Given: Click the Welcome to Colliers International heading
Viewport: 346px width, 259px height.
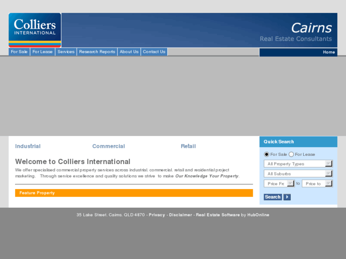Looking at the screenshot, I should click(73, 162).
